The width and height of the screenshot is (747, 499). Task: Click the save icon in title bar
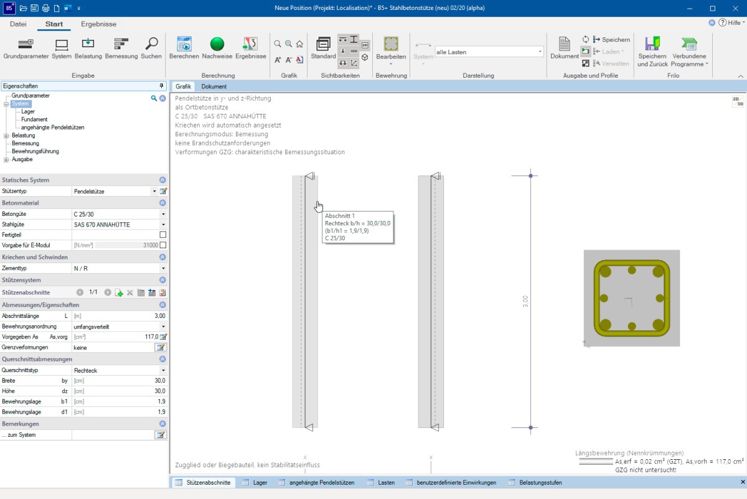coord(34,8)
